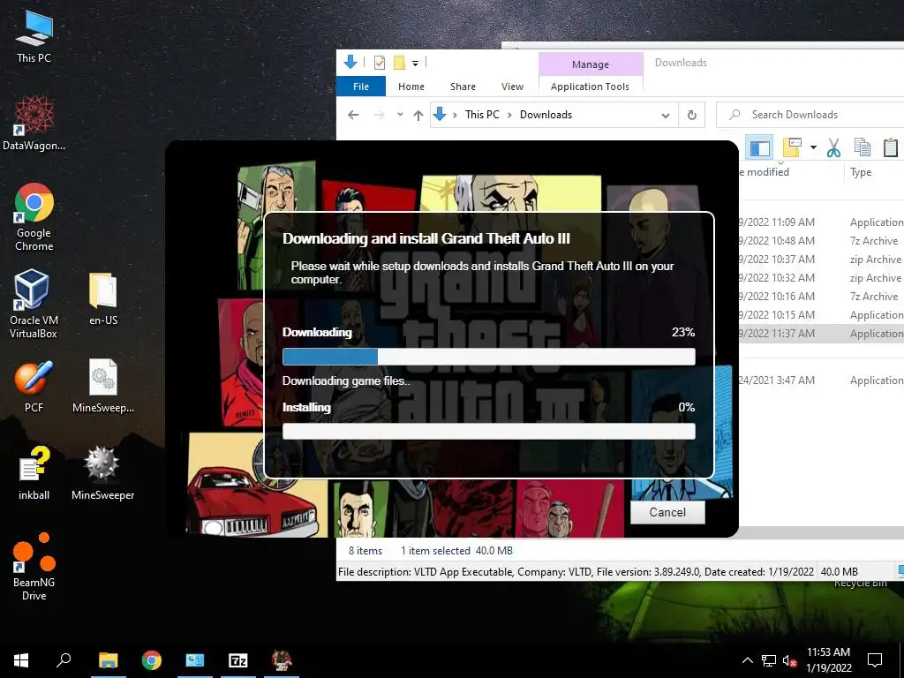Click the Cut scissors icon
The image size is (904, 678).
point(833,147)
